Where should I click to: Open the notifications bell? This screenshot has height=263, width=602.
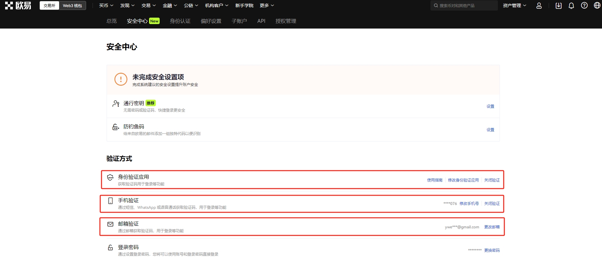coord(571,5)
